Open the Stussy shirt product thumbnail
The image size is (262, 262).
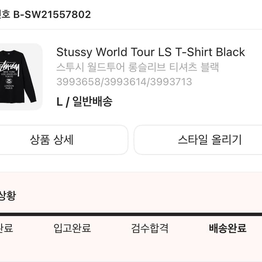tap(19, 76)
